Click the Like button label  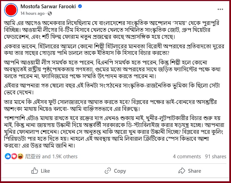45,171
